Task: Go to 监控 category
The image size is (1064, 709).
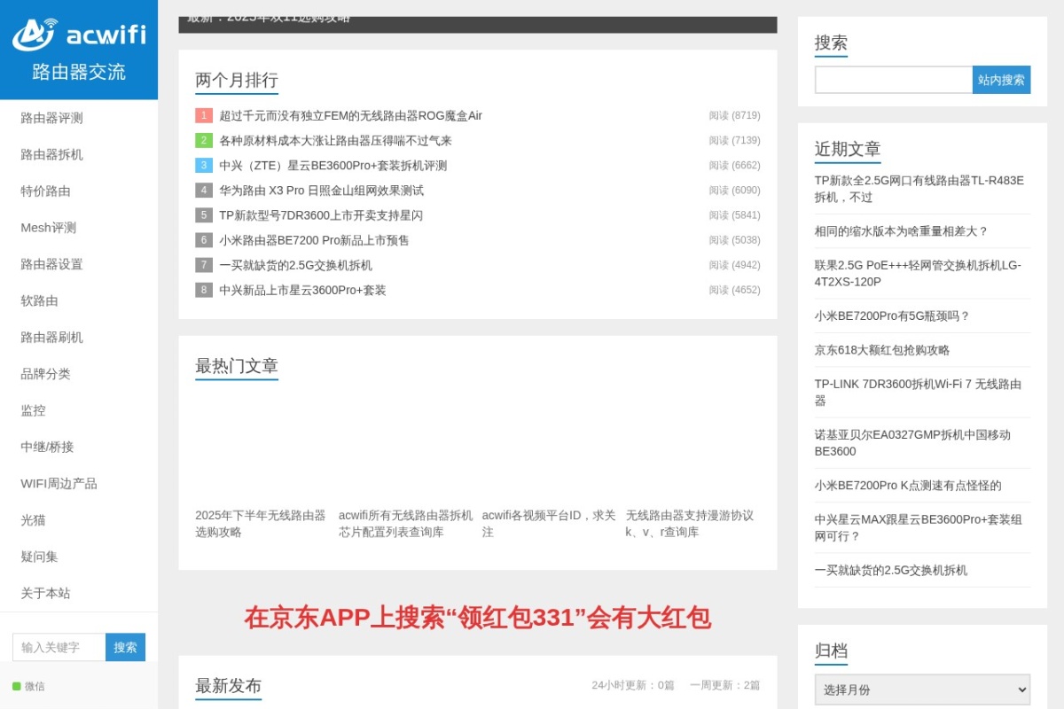Action: pos(33,410)
